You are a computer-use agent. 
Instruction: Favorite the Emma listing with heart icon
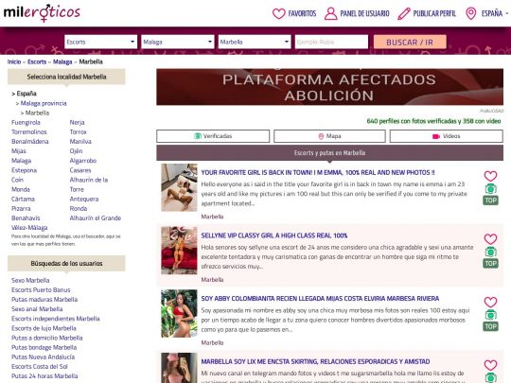coord(490,176)
